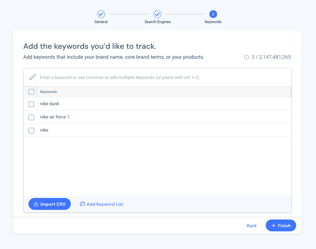Click the Keywords column header
This screenshot has width=316, height=249.
pyautogui.click(x=48, y=92)
